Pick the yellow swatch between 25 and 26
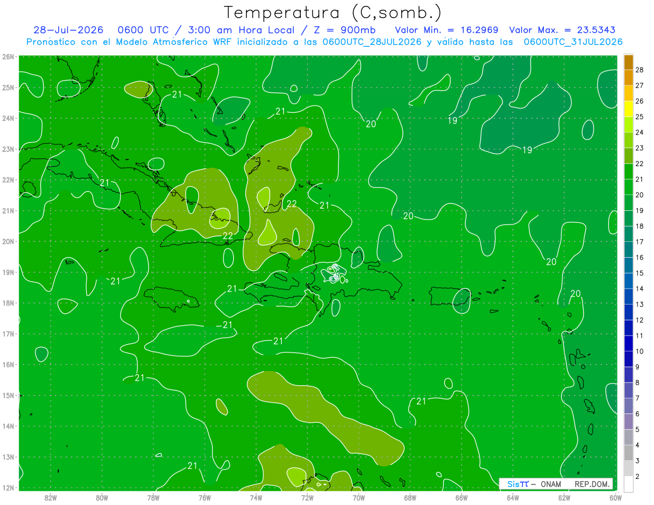The width and height of the screenshot is (654, 505). pyautogui.click(x=628, y=109)
